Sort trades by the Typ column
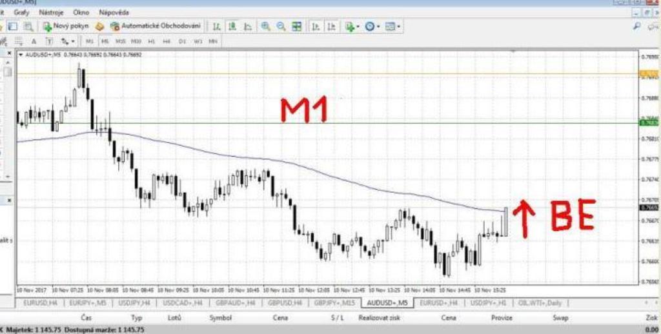 pyautogui.click(x=137, y=318)
